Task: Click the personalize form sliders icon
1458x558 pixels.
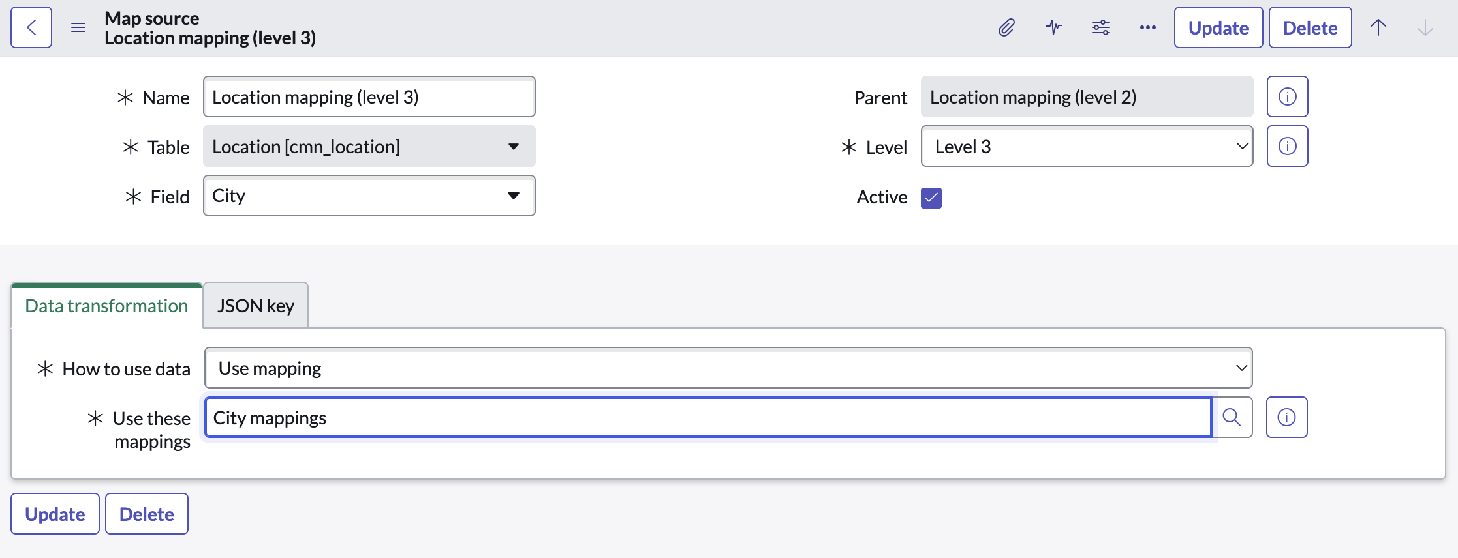Action: pos(1100,27)
